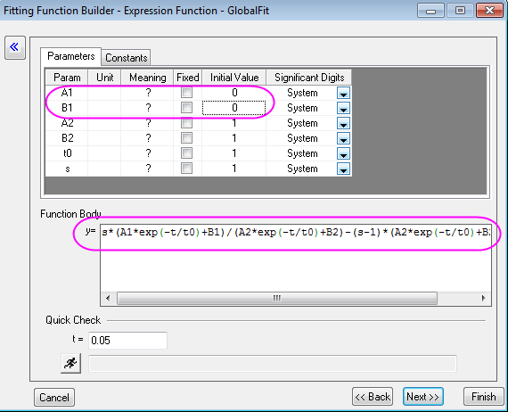Image resolution: width=508 pixels, height=412 pixels.
Task: Run Quick Check with running man icon
Action: pyautogui.click(x=70, y=363)
